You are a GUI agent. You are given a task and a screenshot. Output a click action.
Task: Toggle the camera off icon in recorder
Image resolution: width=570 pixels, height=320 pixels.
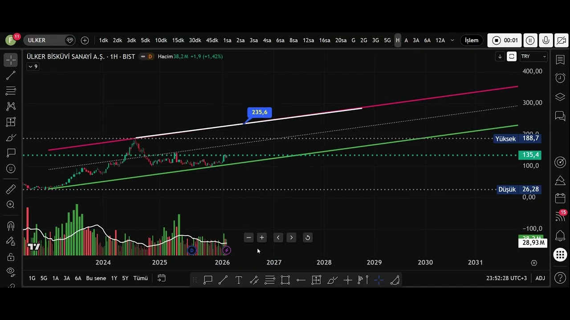pyautogui.click(x=561, y=40)
